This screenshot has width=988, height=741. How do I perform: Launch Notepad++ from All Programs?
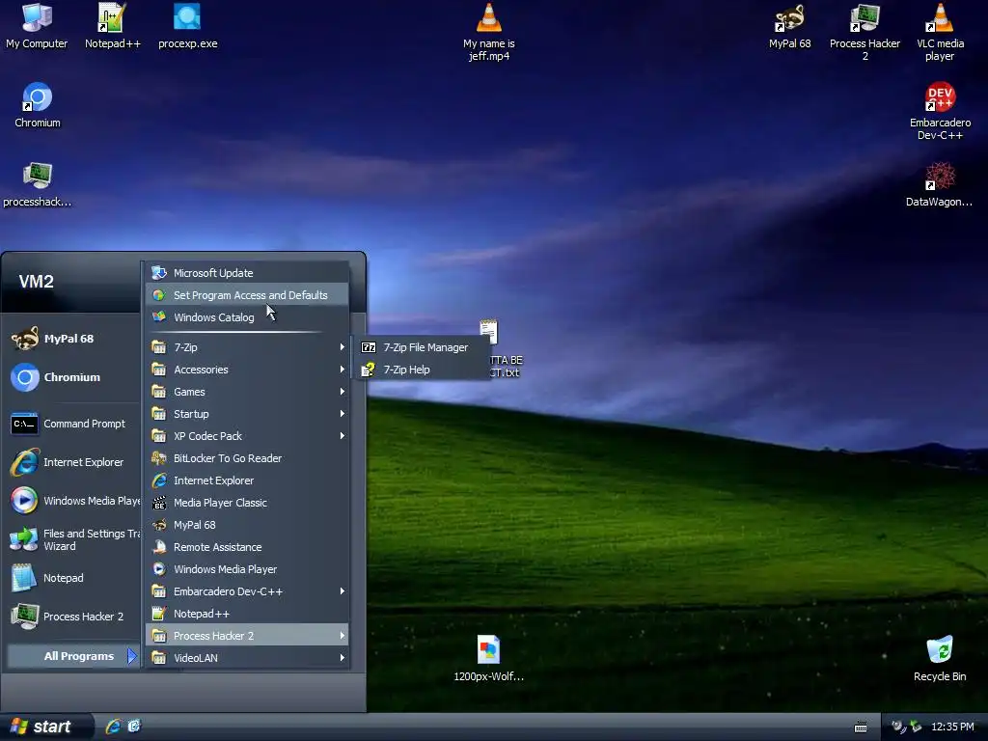click(248, 613)
